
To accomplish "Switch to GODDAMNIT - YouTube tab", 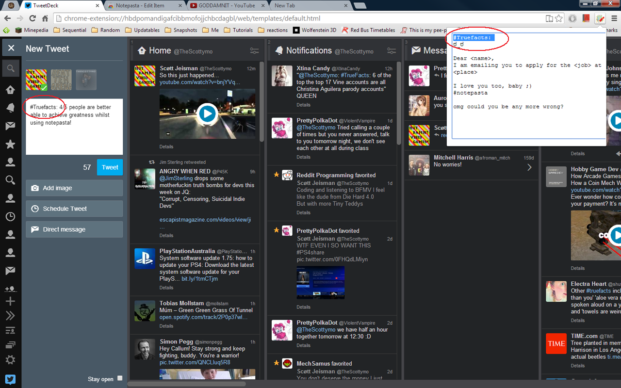I will (x=228, y=6).
